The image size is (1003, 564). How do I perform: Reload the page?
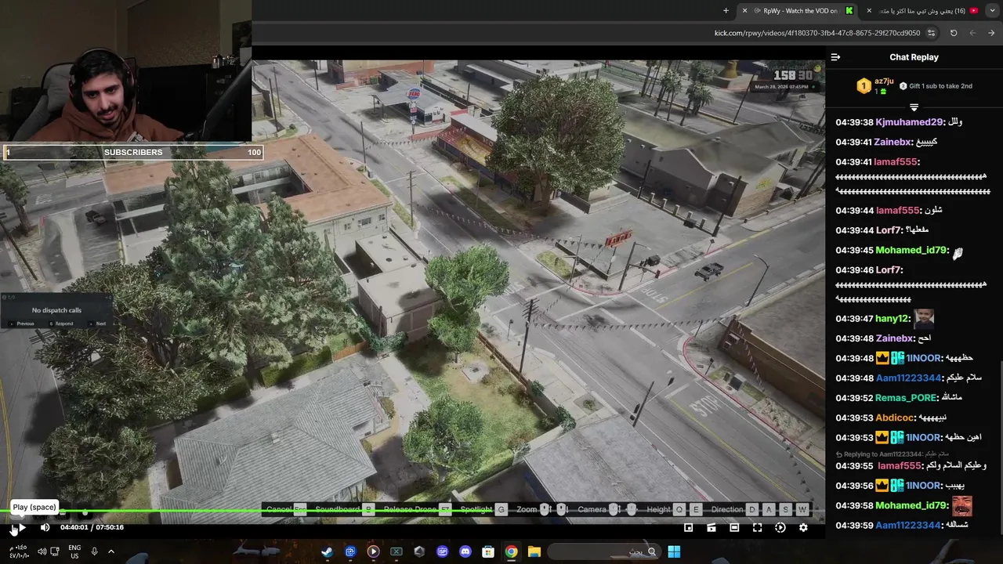[x=954, y=33]
